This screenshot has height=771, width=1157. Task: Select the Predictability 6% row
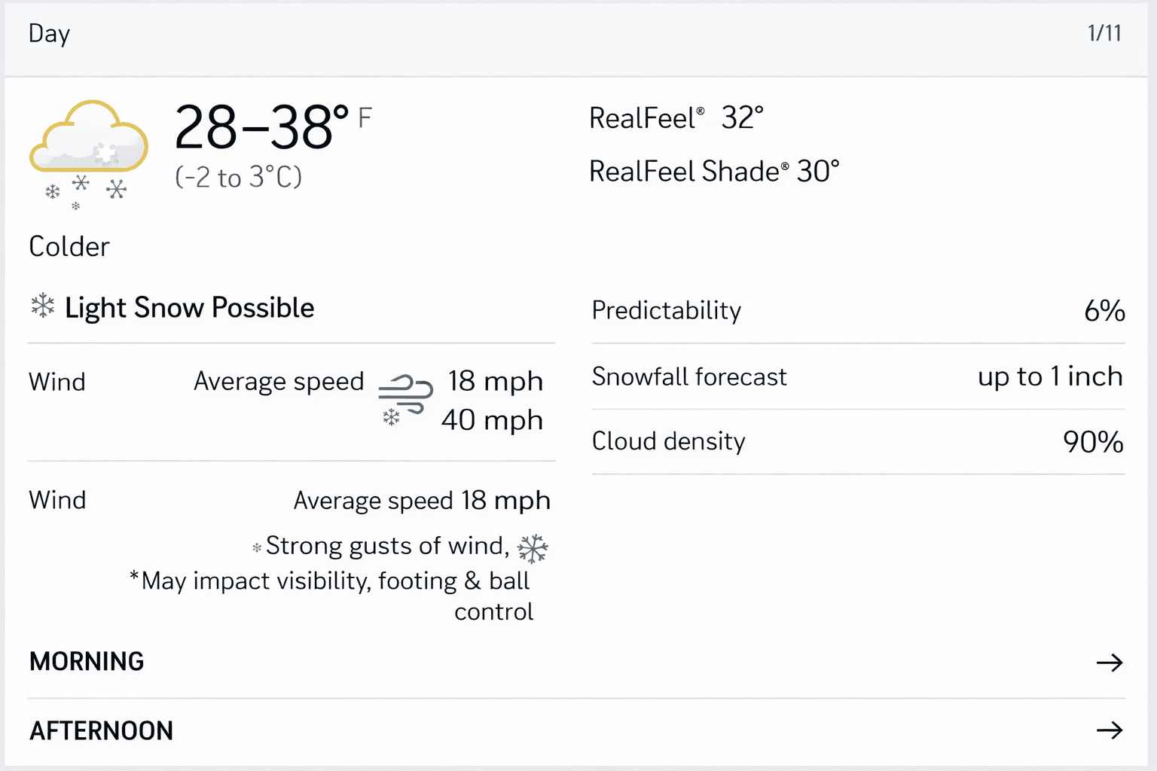coord(858,310)
